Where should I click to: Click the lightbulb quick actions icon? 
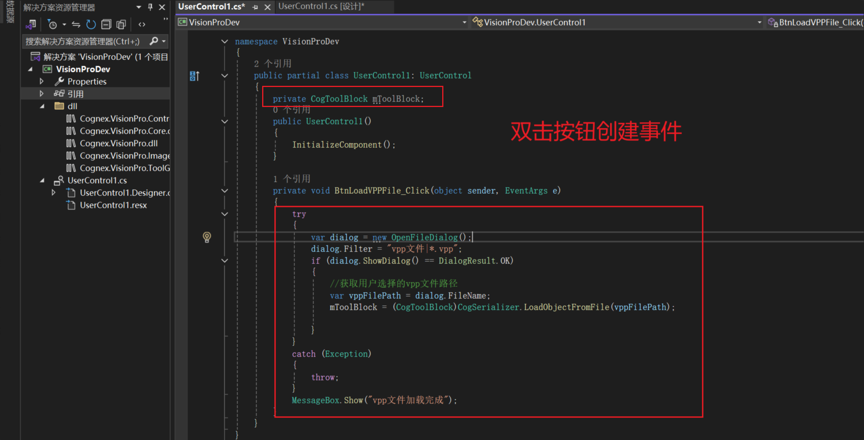[207, 237]
